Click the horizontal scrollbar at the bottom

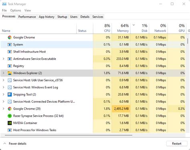(x=69, y=135)
